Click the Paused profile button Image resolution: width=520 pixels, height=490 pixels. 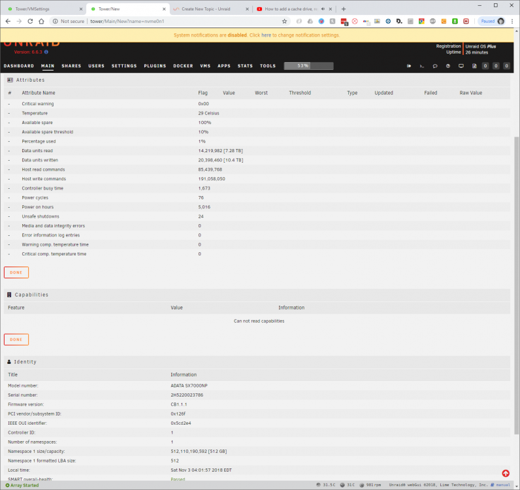pos(493,21)
